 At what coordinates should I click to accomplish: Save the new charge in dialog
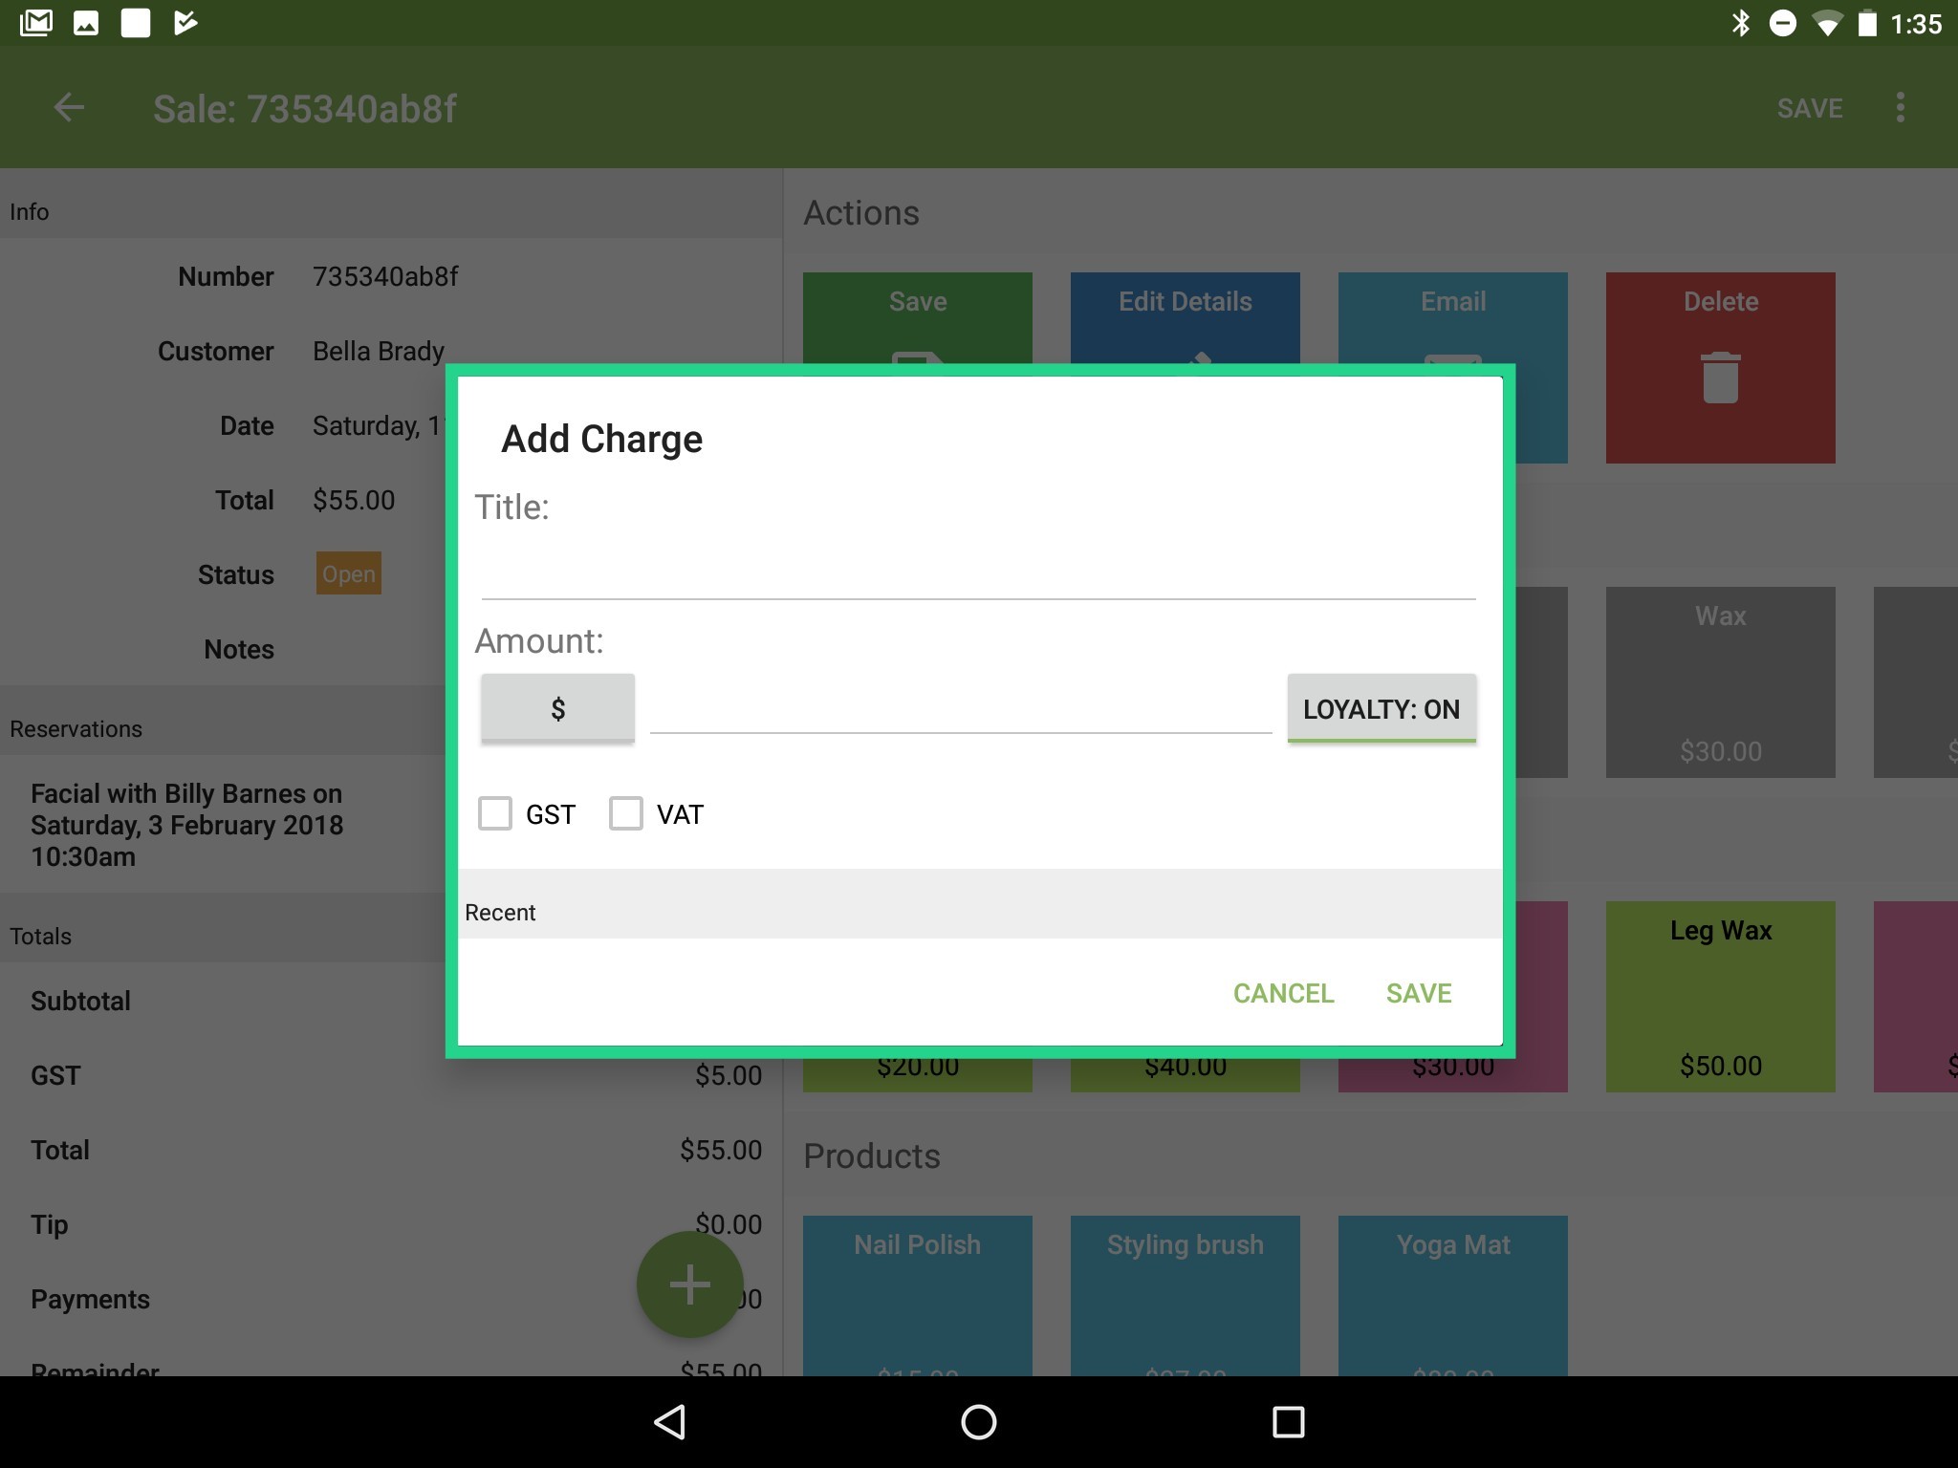[1419, 993]
